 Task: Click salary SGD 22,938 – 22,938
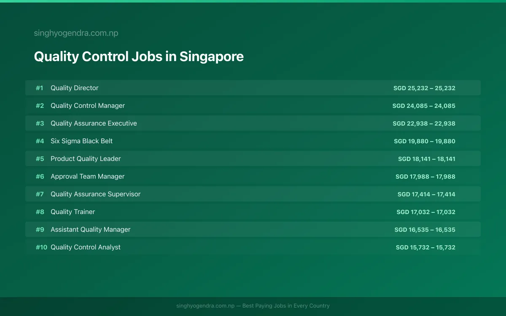pos(424,123)
